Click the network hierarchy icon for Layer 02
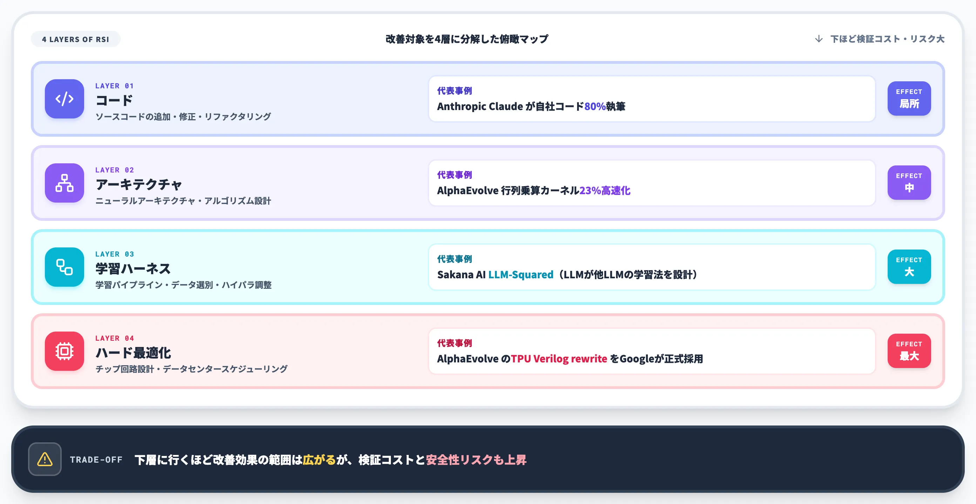The image size is (976, 504). tap(65, 183)
